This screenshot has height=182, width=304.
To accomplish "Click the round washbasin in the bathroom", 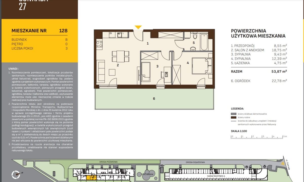I will (193, 49).
